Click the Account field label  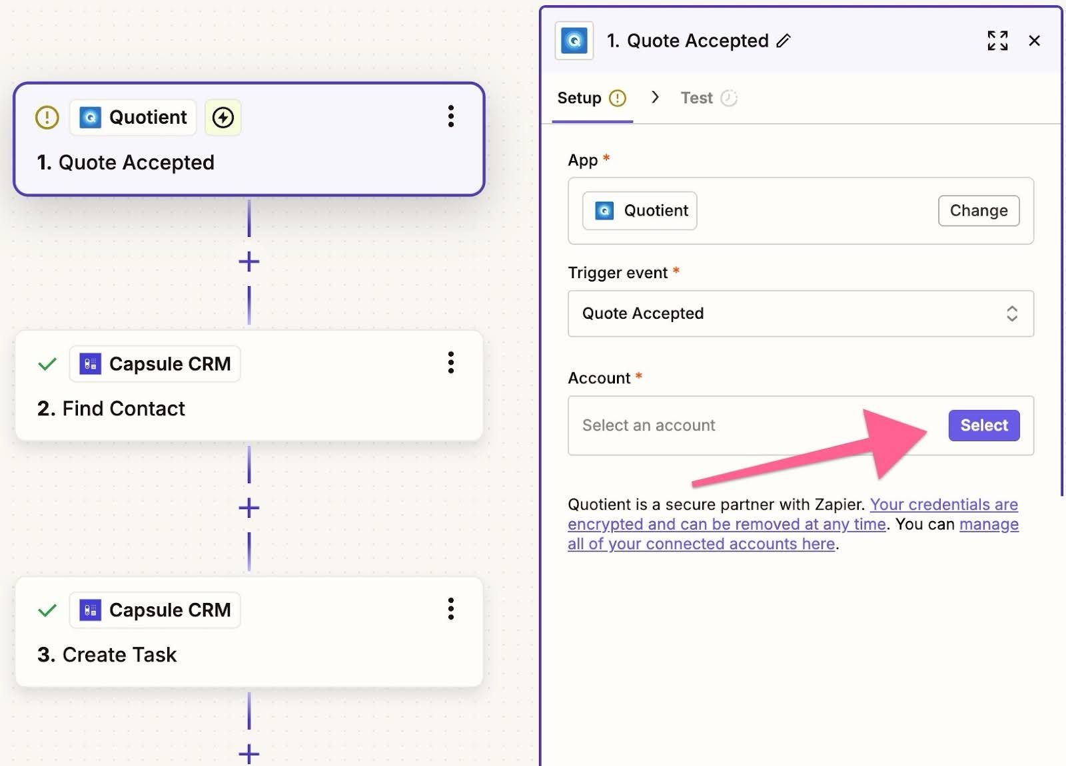point(599,378)
